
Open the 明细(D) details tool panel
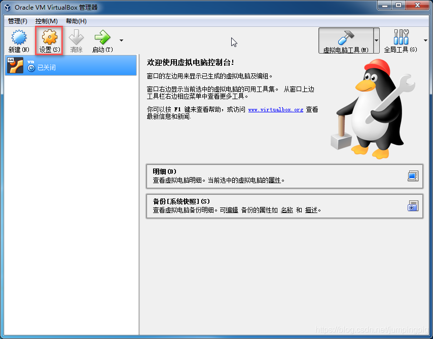click(x=284, y=177)
